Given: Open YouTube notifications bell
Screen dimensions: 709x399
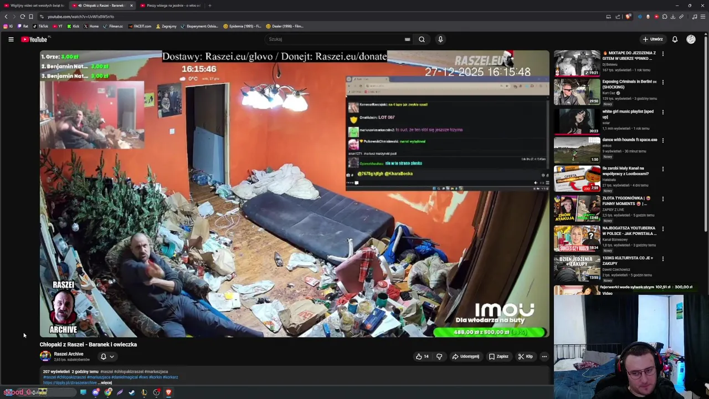Looking at the screenshot, I should click(x=675, y=39).
